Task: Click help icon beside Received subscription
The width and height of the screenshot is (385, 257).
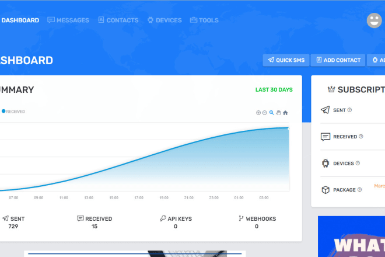Action: (361, 137)
